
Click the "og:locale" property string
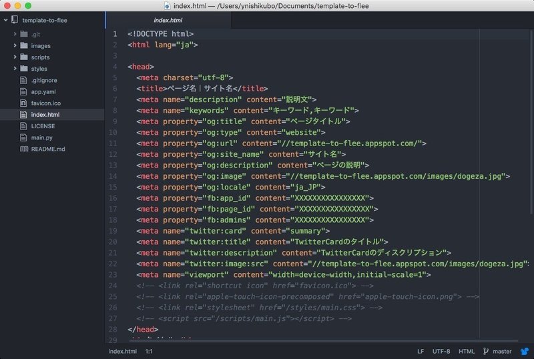pyautogui.click(x=226, y=187)
